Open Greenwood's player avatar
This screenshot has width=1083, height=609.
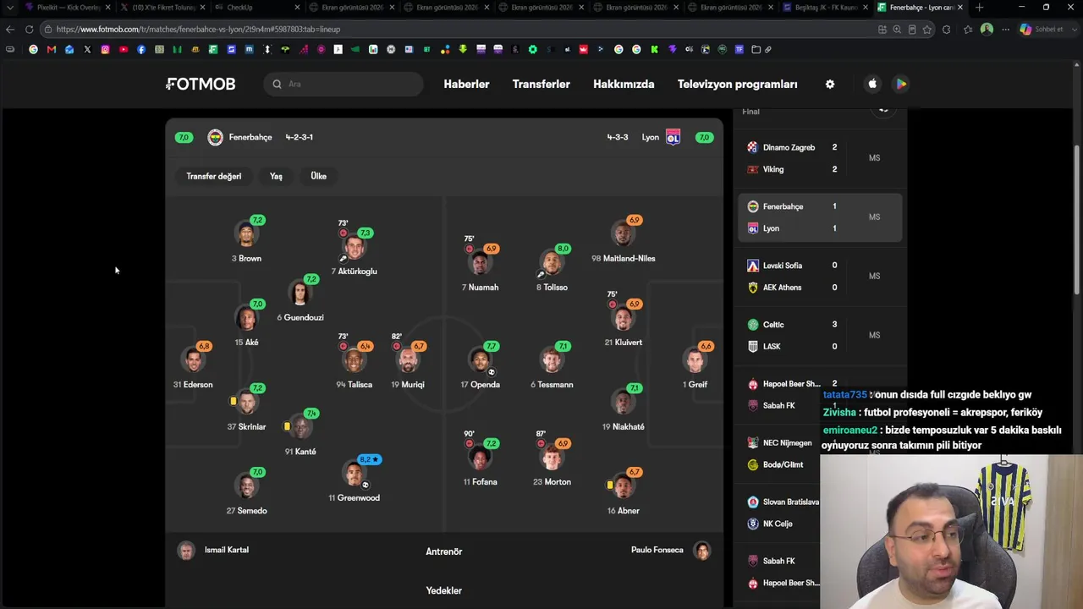(x=355, y=475)
